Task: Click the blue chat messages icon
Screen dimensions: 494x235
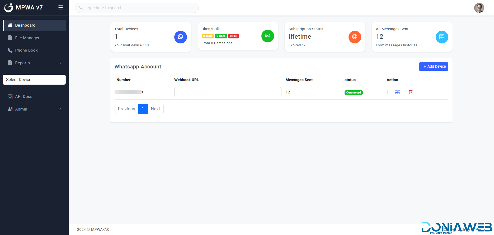Action: [x=442, y=37]
